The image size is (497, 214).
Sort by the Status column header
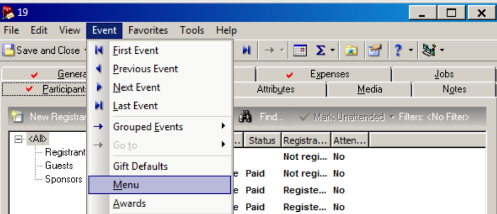[x=262, y=141]
